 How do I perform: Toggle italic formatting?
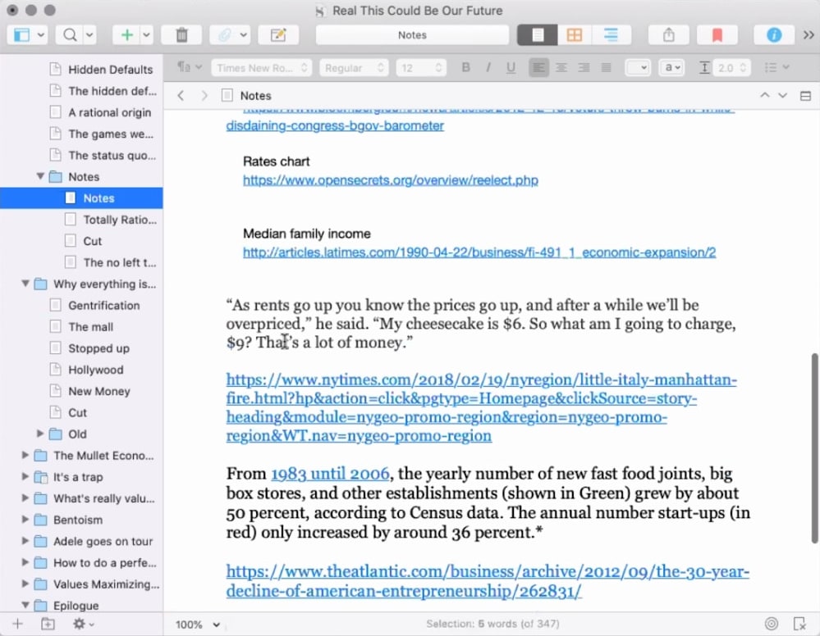[488, 68]
